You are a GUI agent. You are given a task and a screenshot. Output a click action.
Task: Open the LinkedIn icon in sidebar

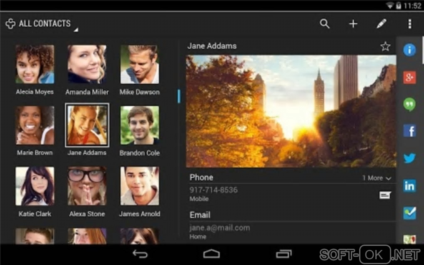click(x=409, y=186)
